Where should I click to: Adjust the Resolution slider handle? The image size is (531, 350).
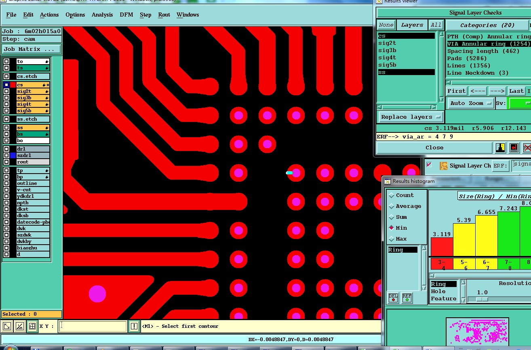tap(482, 300)
